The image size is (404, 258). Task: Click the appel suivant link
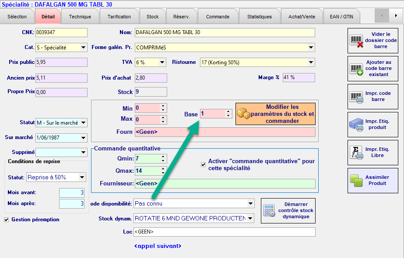158,246
